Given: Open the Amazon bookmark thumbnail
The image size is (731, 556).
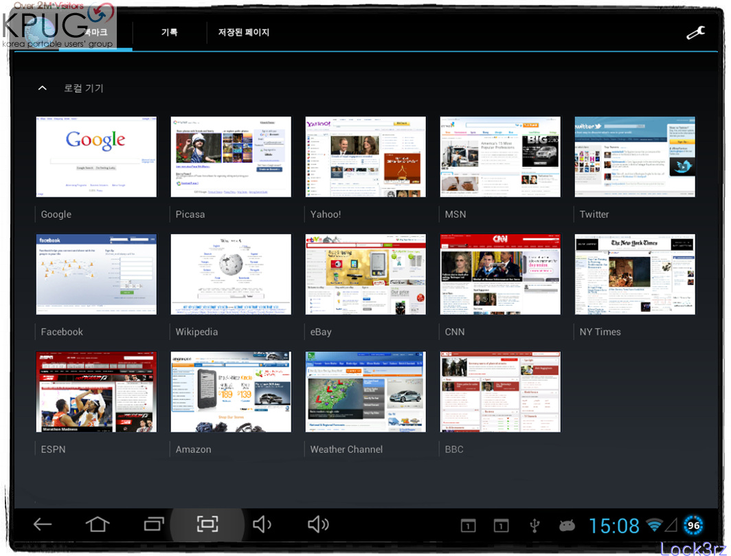Looking at the screenshot, I should click(231, 392).
